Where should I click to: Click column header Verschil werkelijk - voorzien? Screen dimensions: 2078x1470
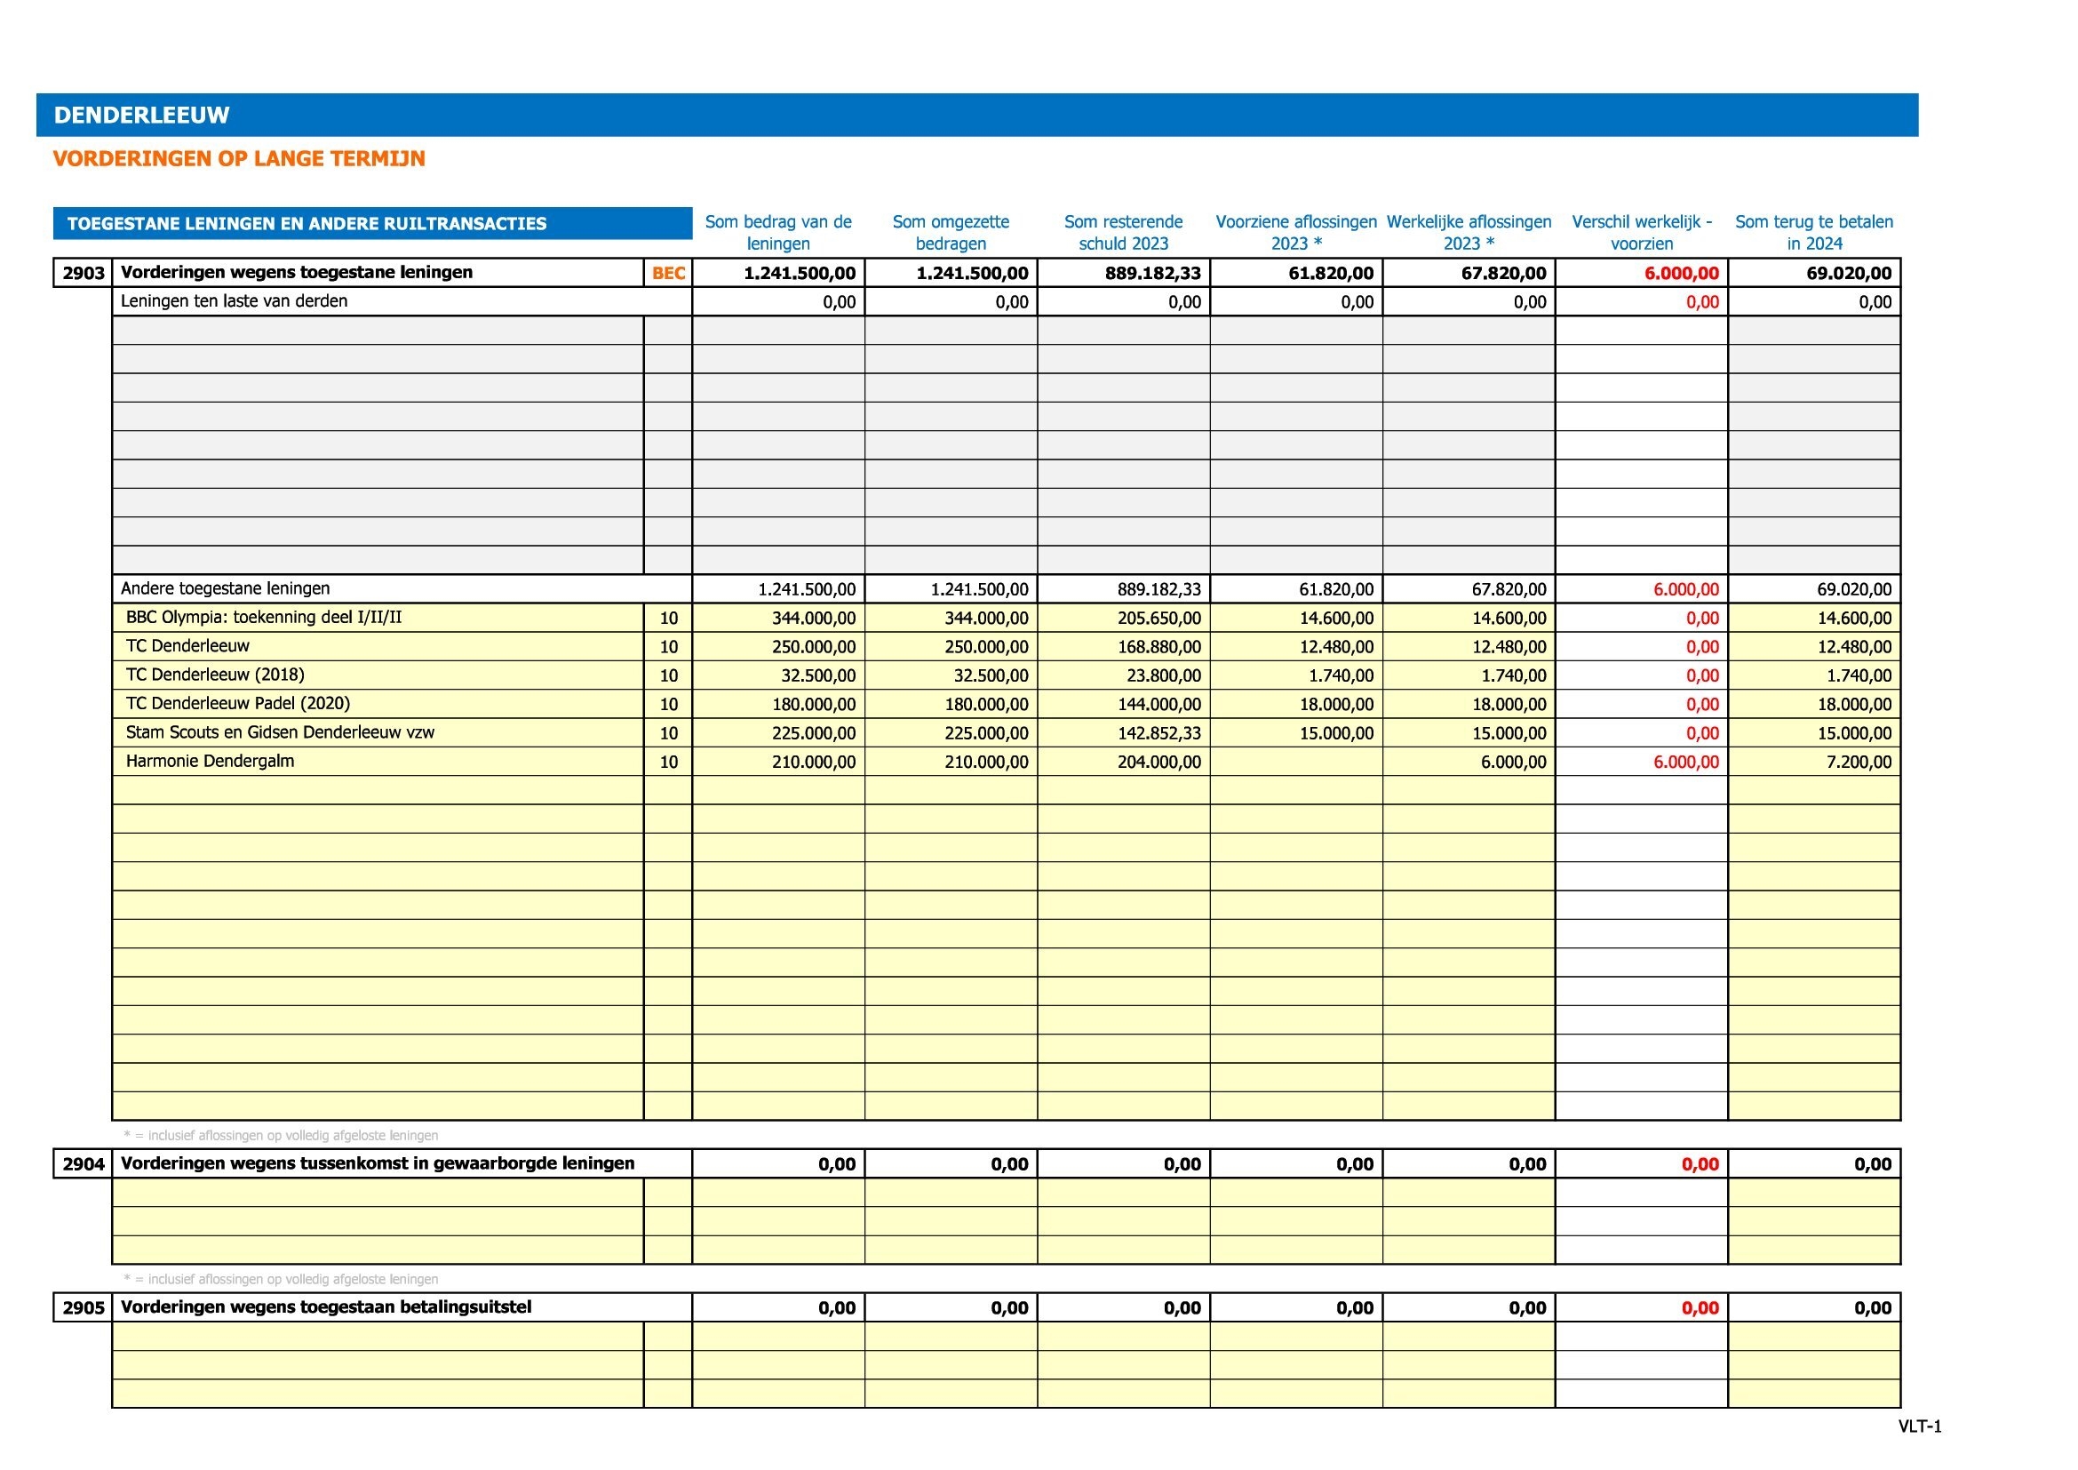click(1642, 233)
